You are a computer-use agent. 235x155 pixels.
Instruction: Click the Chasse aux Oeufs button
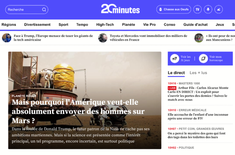(174, 9)
